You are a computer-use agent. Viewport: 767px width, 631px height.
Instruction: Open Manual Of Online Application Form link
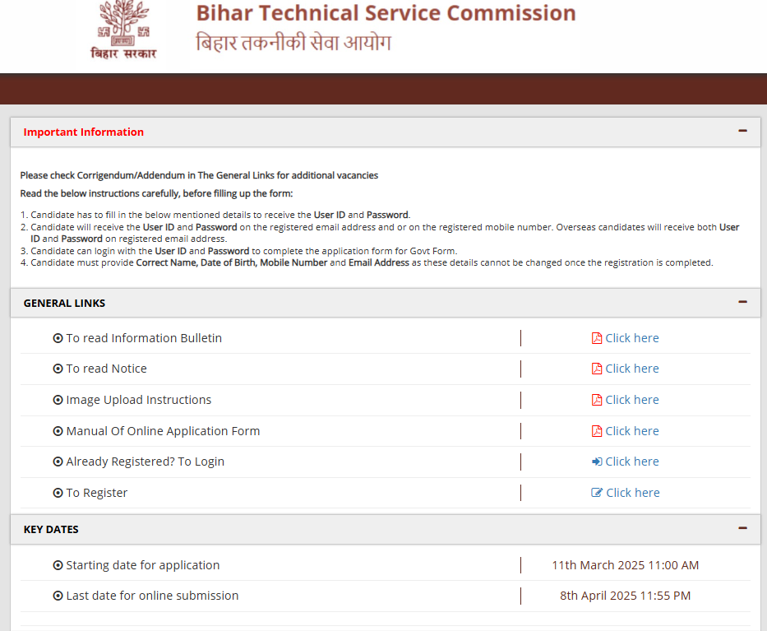(x=632, y=431)
